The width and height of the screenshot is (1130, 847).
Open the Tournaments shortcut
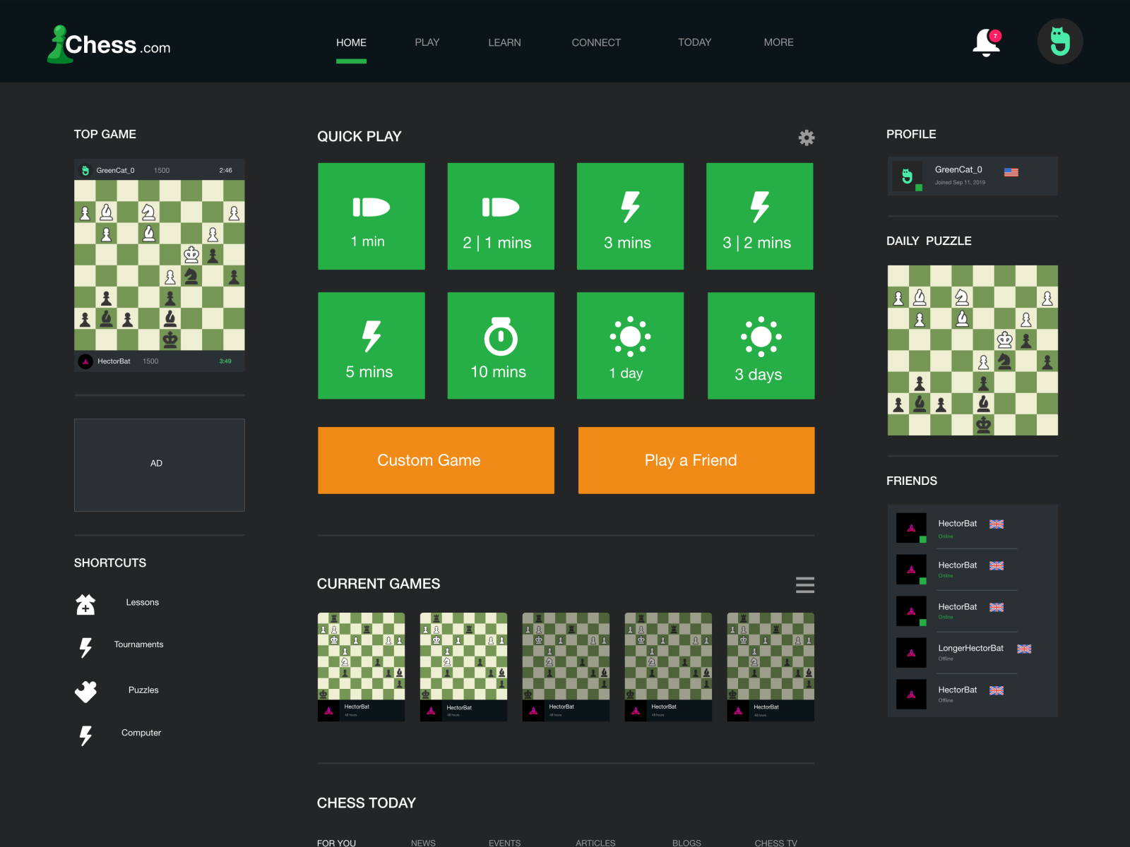click(x=138, y=644)
